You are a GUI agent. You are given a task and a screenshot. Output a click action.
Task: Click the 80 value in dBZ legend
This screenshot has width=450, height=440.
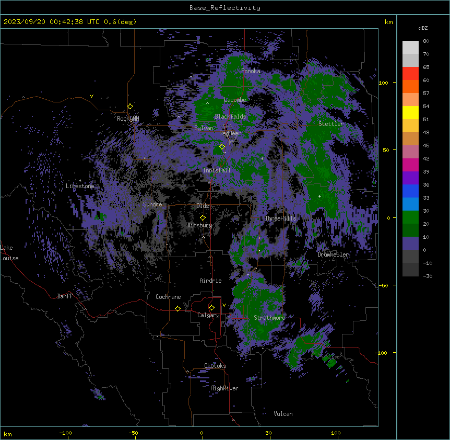point(426,41)
